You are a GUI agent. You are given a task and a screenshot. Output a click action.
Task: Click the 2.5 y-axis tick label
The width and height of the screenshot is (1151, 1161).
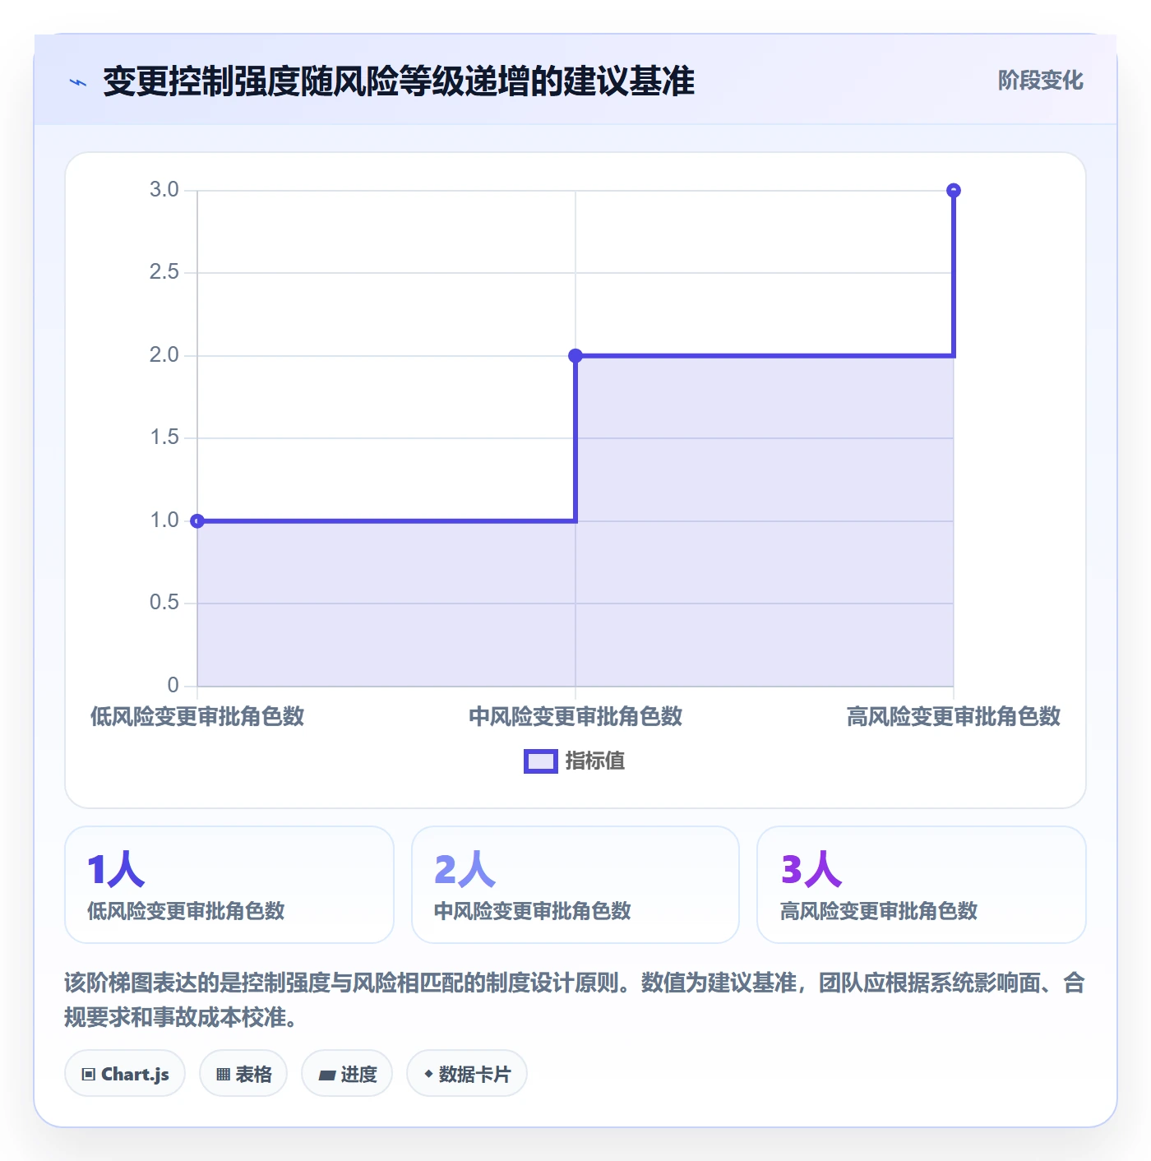[164, 272]
